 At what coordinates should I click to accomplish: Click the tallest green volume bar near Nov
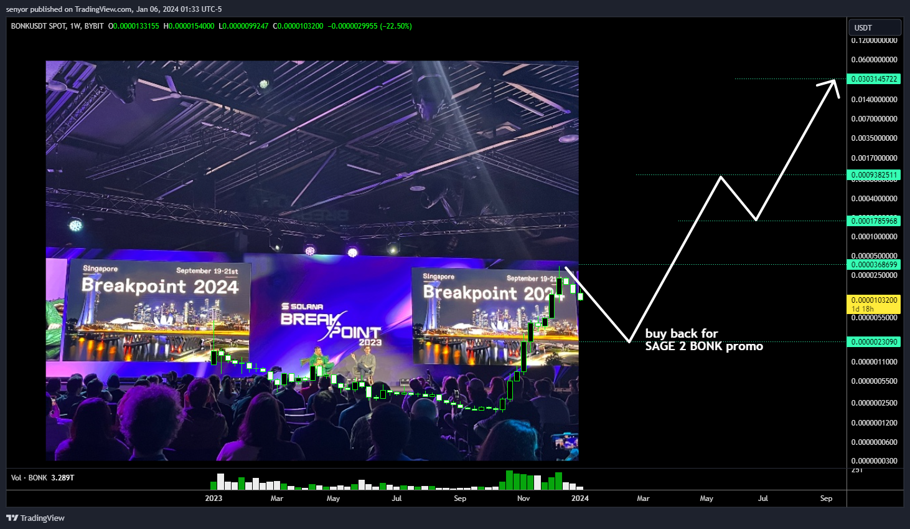(510, 480)
